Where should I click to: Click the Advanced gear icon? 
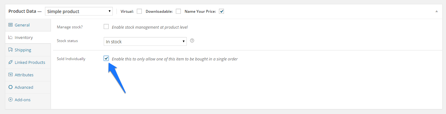pos(10,87)
